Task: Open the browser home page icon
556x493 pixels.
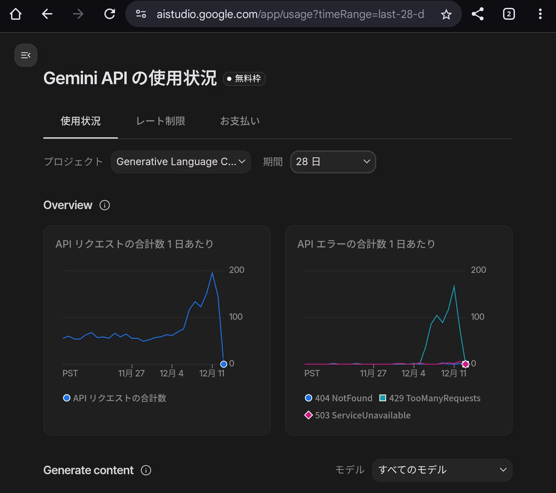Action: [x=15, y=14]
